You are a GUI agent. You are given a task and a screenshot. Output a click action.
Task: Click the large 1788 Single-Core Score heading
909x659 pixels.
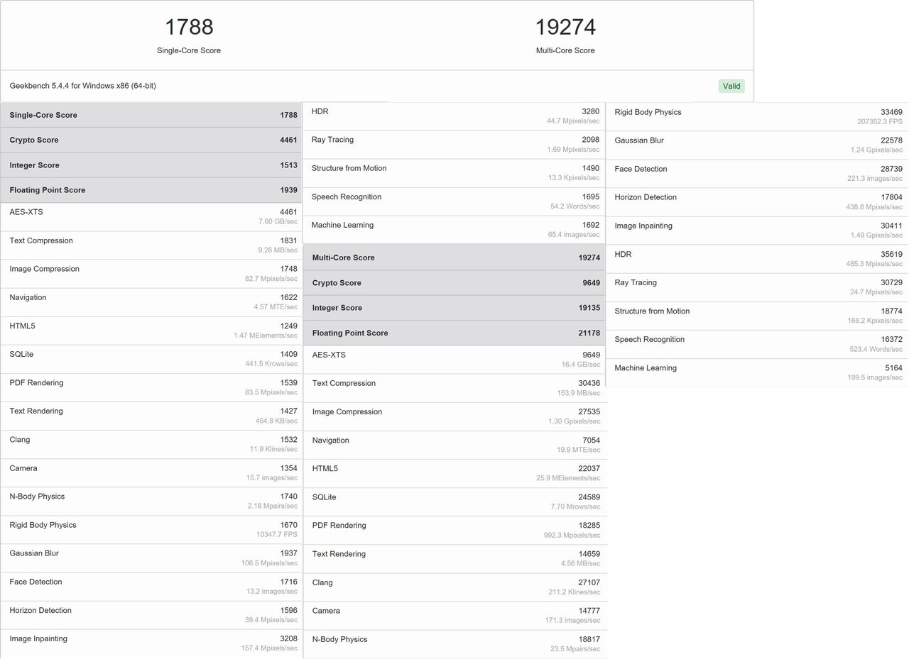[189, 28]
